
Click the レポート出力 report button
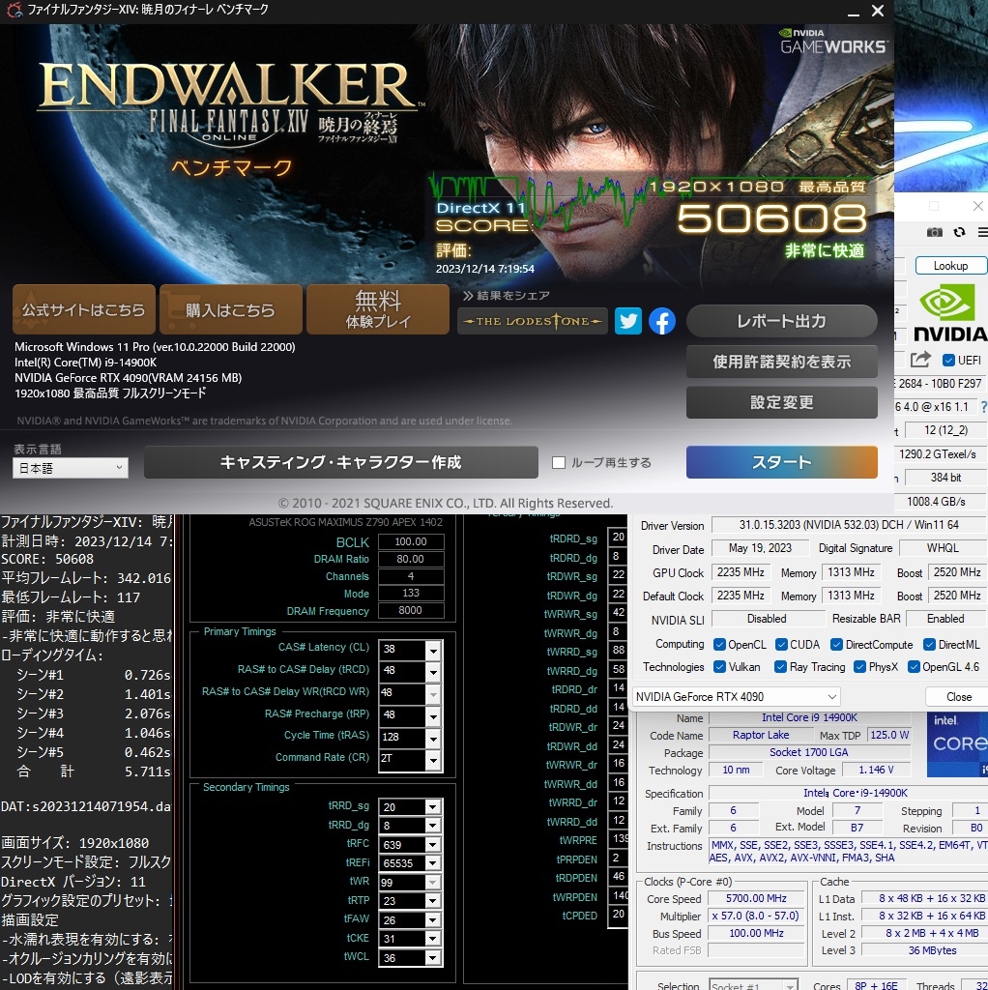tap(781, 321)
